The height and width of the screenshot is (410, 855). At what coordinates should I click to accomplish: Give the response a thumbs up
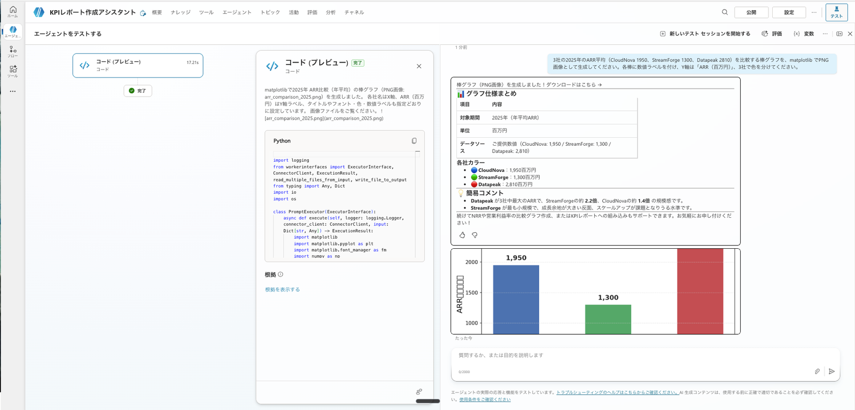462,235
